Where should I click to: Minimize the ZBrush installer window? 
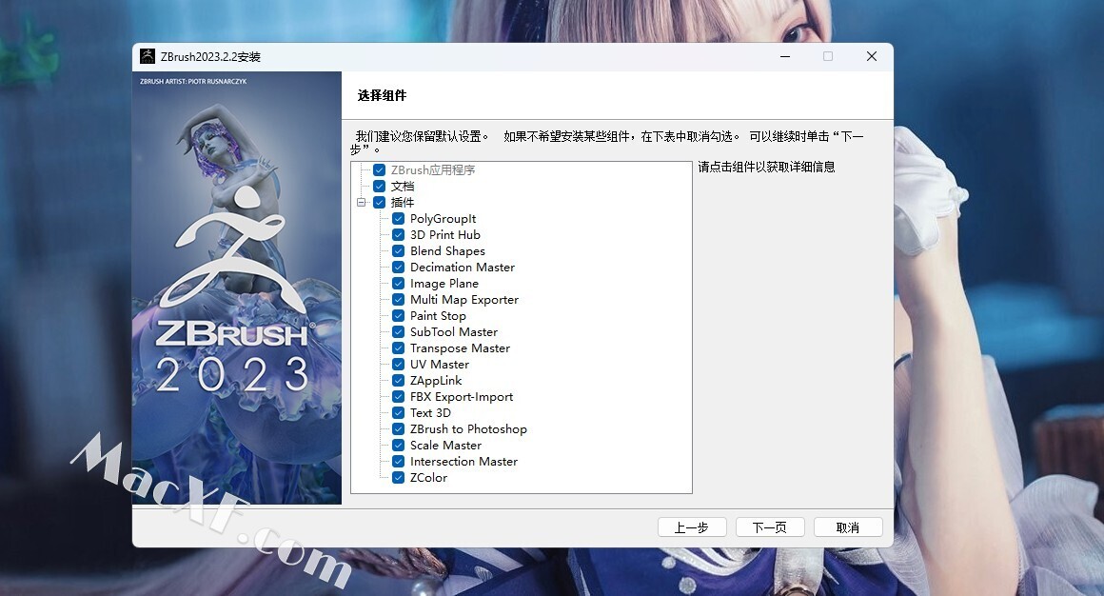785,56
